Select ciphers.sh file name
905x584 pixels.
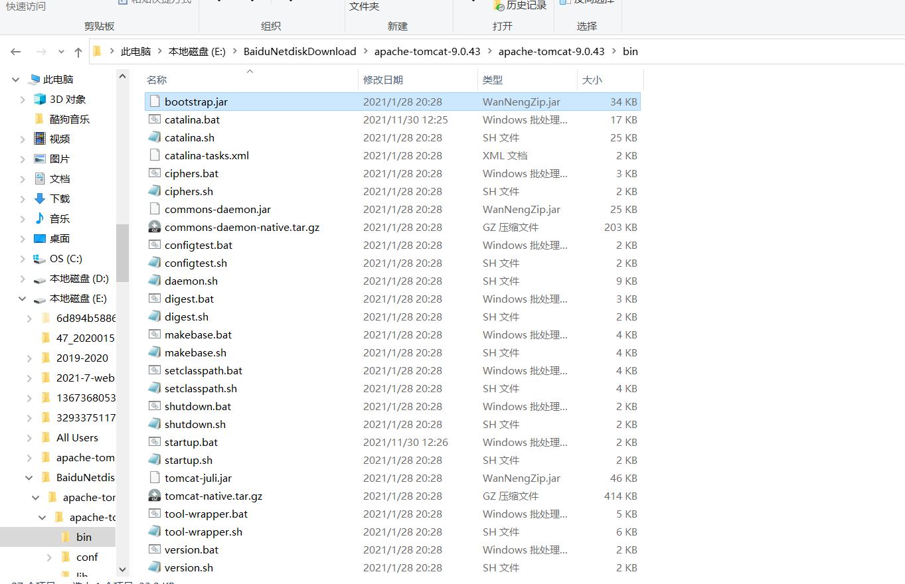click(x=189, y=191)
